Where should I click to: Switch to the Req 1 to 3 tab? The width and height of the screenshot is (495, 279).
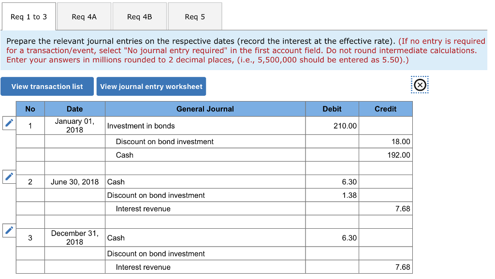coord(29,17)
